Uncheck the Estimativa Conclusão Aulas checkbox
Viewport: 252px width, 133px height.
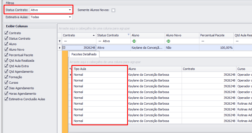tap(6, 99)
